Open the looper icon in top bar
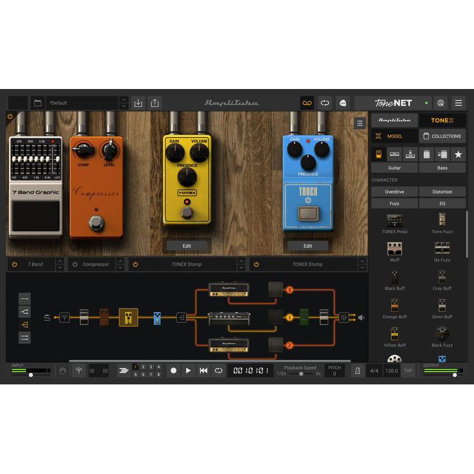 click(x=325, y=103)
